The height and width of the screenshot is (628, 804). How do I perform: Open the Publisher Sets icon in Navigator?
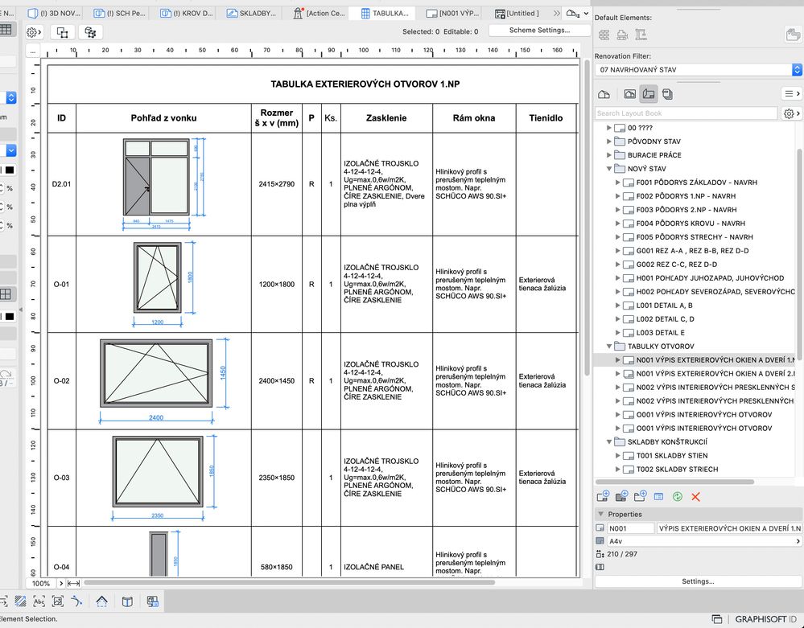coord(667,94)
